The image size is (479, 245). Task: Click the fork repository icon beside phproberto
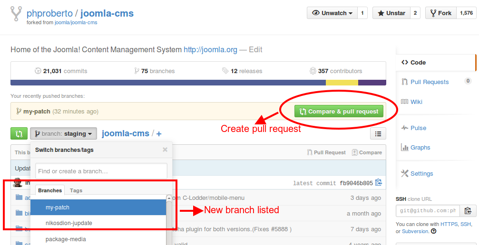point(16,14)
